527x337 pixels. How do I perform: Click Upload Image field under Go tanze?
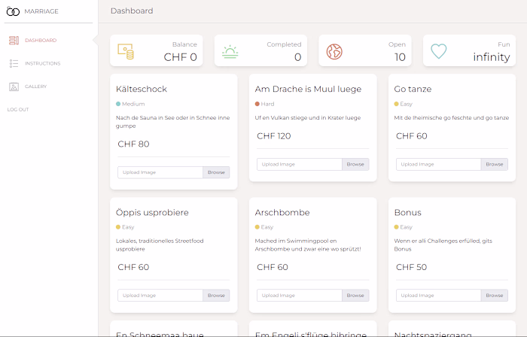click(439, 164)
